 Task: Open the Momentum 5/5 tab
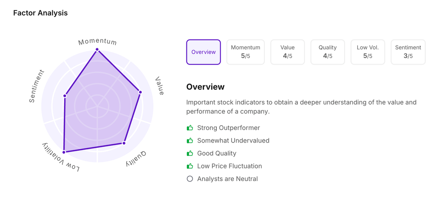pyautogui.click(x=245, y=52)
